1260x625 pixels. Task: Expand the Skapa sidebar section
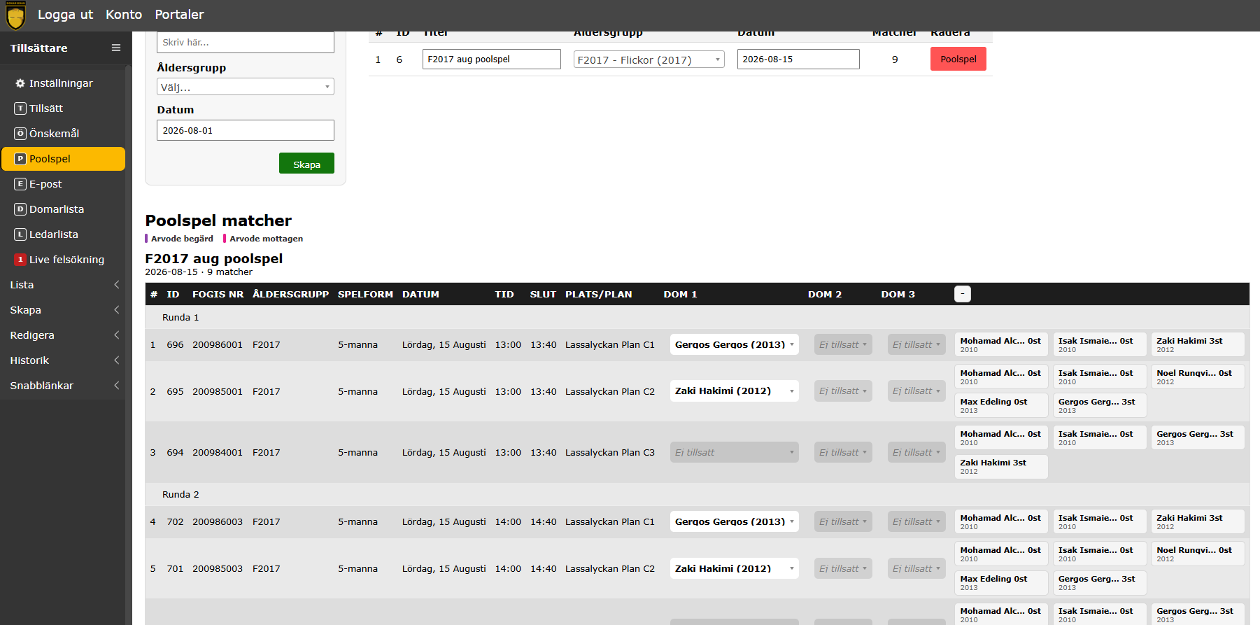tap(63, 310)
